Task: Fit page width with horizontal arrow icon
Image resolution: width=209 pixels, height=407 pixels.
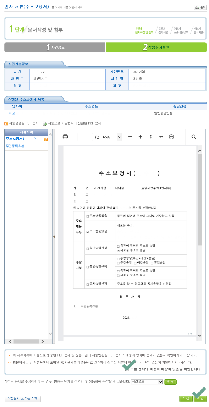Action: (161, 137)
